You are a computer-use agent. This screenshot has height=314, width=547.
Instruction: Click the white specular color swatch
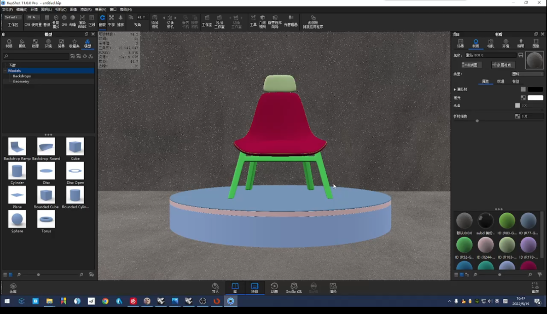click(x=535, y=98)
